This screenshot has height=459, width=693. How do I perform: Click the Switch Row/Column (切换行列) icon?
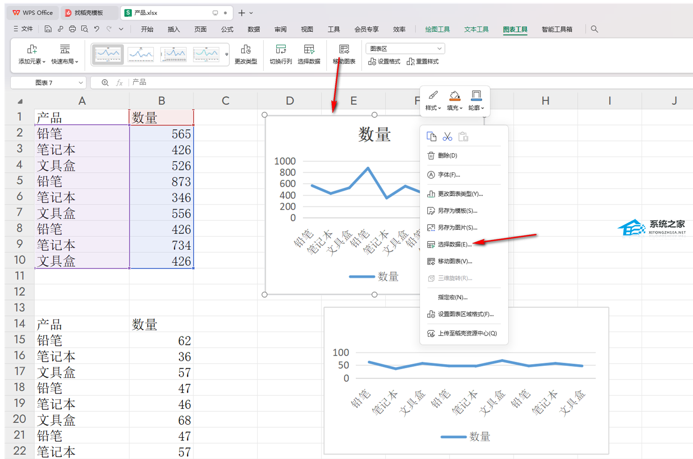click(281, 54)
